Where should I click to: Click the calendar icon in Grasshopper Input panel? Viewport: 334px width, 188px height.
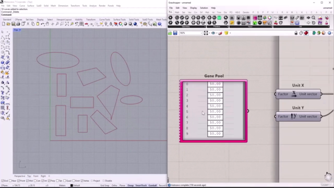point(260,18)
